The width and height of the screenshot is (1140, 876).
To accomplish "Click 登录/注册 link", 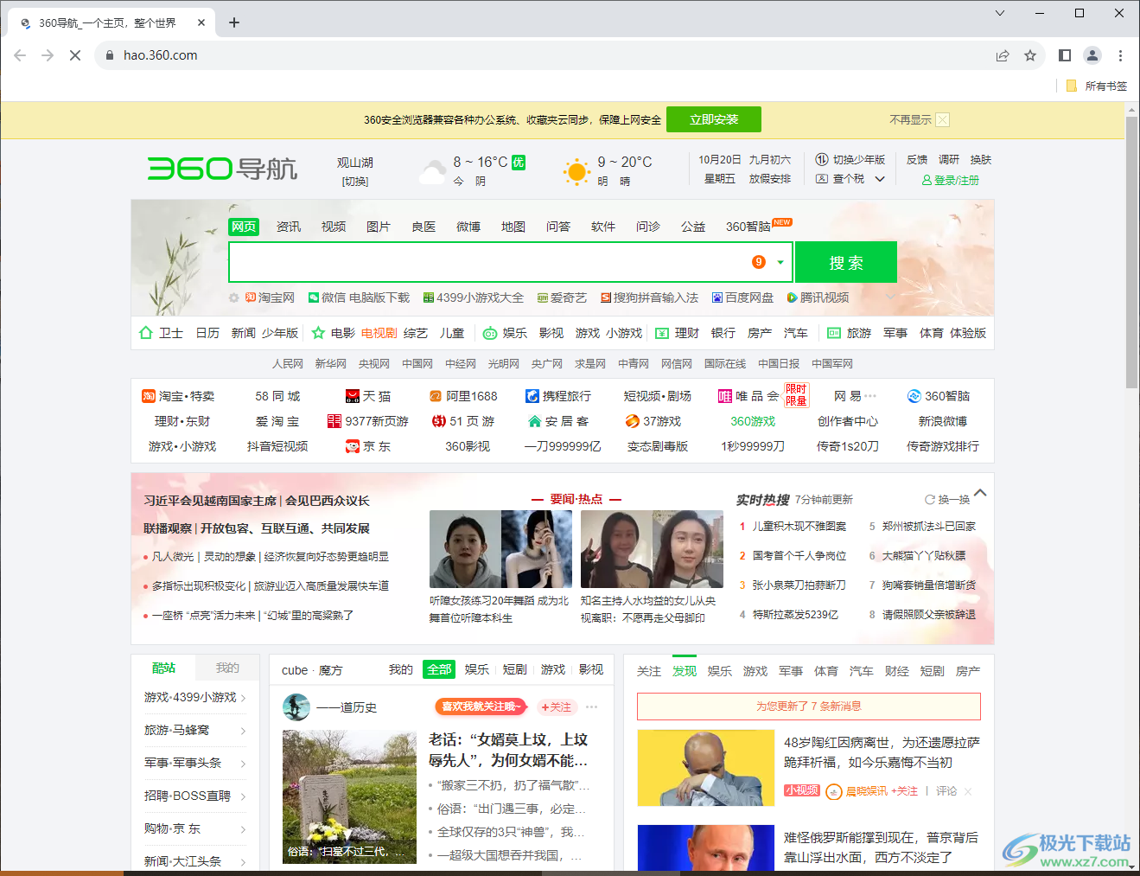I will (x=950, y=180).
